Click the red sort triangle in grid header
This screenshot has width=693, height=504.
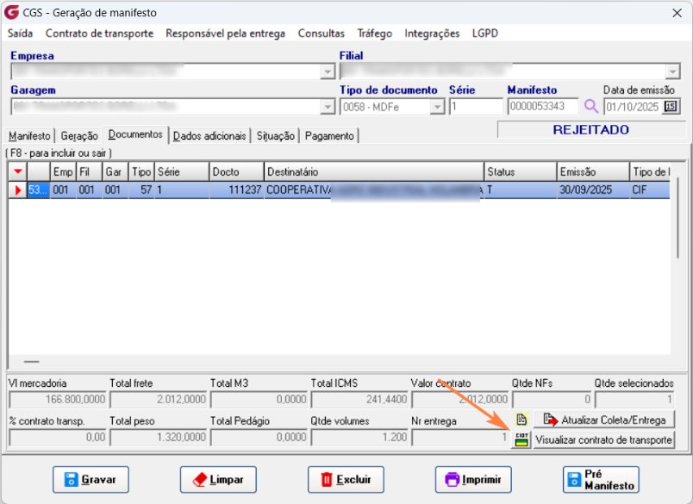(18, 171)
